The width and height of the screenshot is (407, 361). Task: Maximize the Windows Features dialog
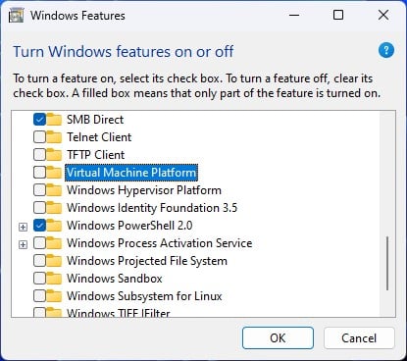pyautogui.click(x=338, y=15)
